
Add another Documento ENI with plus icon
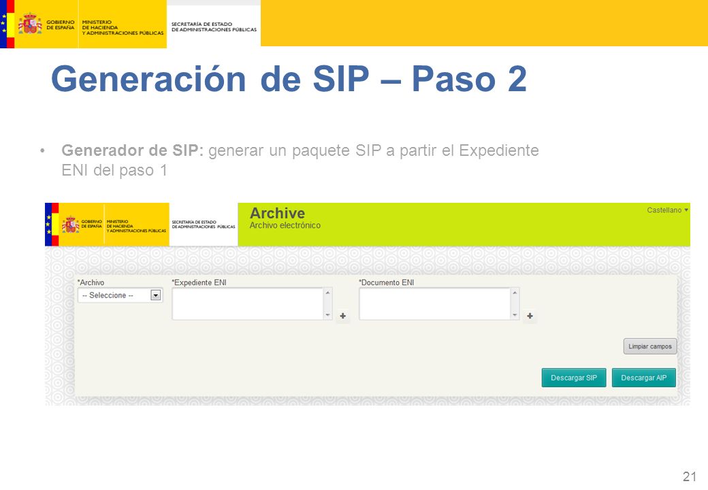tap(530, 316)
